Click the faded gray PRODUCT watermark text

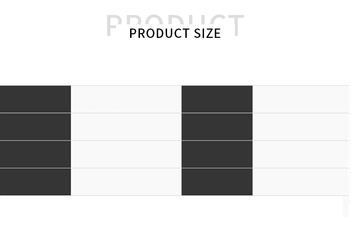coord(175,19)
